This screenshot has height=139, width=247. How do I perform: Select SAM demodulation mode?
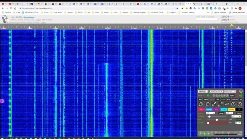click(206, 100)
